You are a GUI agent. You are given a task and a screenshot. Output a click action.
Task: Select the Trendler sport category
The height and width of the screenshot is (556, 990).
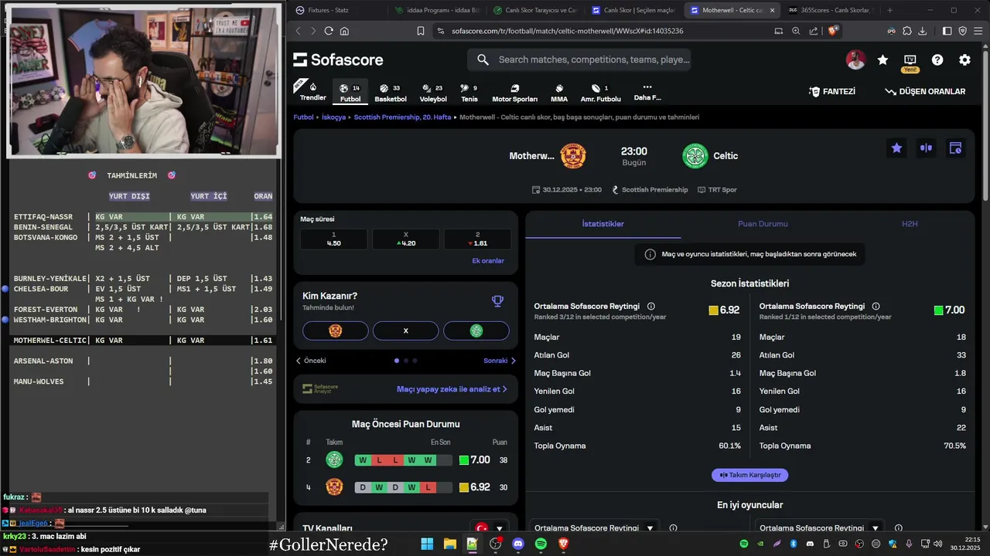coord(312,92)
